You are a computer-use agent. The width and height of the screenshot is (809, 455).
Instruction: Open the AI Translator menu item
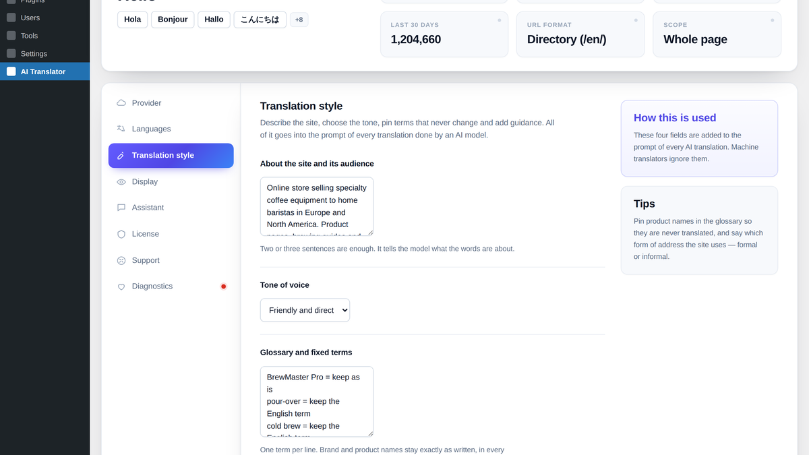(44, 71)
